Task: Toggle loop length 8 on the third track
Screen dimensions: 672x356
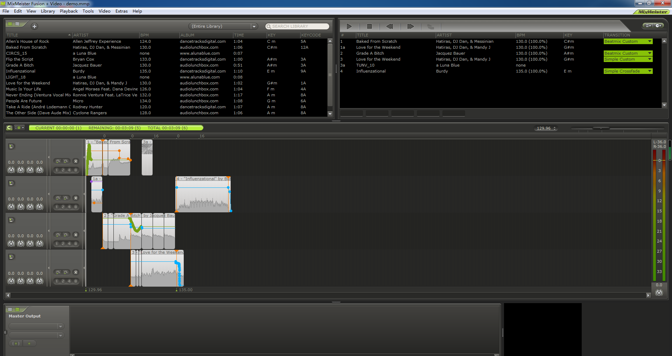Action: pos(76,244)
